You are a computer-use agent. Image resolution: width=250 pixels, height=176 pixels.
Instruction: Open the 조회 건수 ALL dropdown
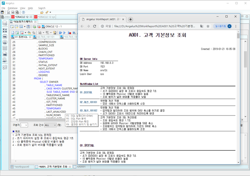(x=50, y=125)
